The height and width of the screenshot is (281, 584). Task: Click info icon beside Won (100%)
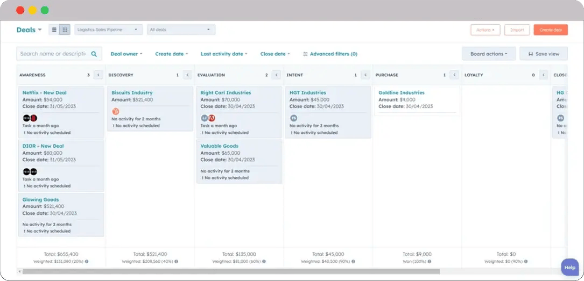point(429,261)
